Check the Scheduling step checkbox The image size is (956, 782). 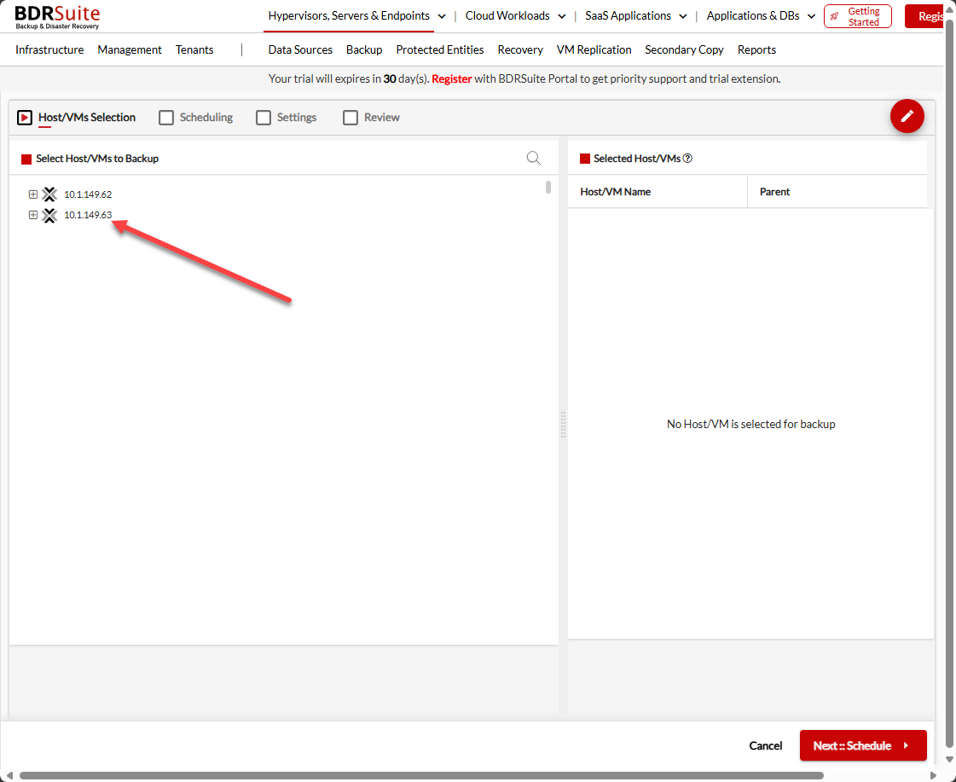coord(165,117)
